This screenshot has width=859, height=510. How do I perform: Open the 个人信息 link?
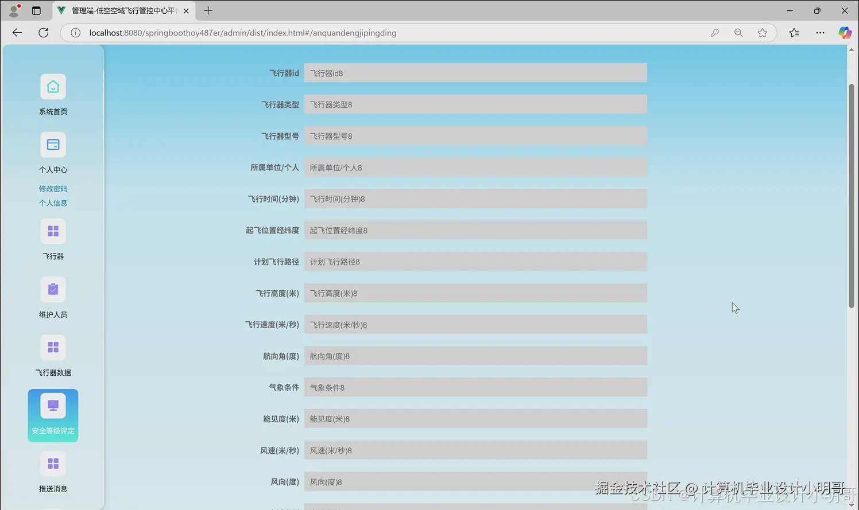click(x=53, y=203)
